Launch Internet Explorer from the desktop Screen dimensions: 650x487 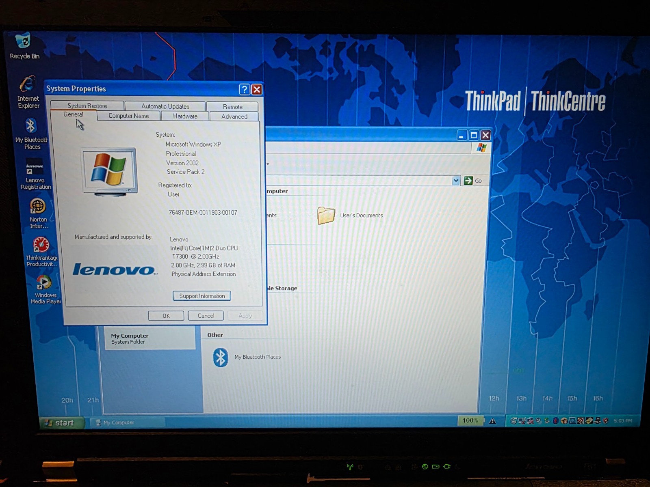(28, 93)
